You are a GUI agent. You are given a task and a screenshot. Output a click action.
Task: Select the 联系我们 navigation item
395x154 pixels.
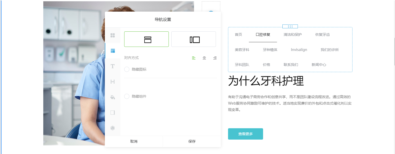(291, 65)
